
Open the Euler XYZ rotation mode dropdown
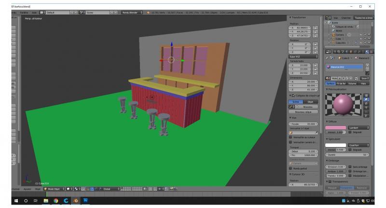(303, 56)
